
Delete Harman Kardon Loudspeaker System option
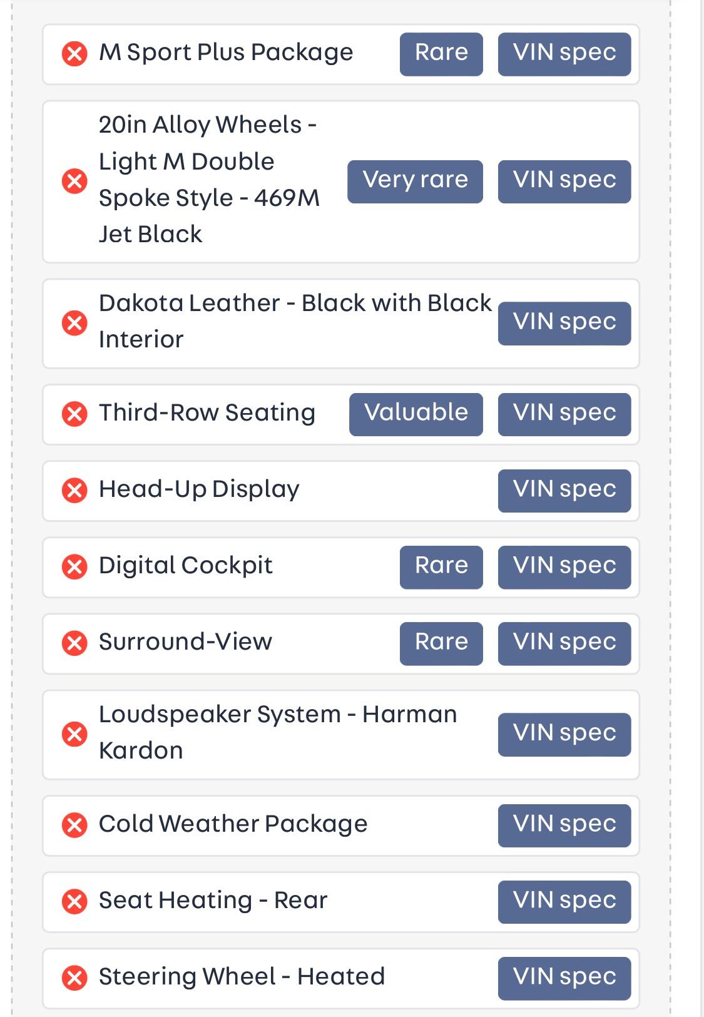pos(74,734)
